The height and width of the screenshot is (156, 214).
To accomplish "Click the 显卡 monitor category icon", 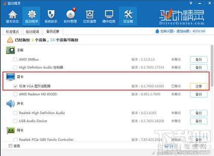I will click(10, 77).
